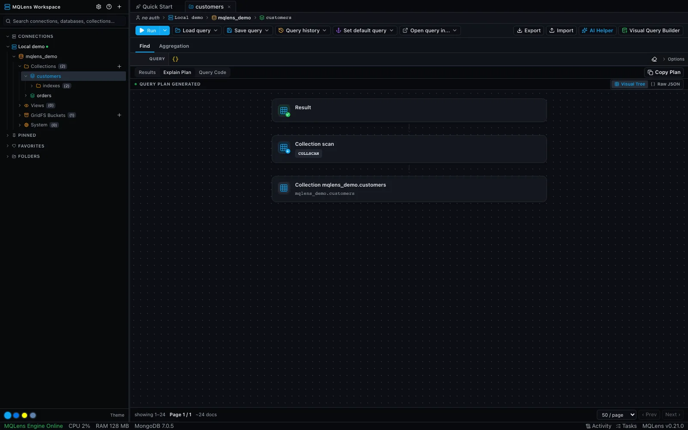Image resolution: width=688 pixels, height=430 pixels.
Task: Open Query history dropdown
Action: (x=303, y=31)
